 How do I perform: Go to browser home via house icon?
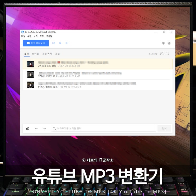coord(28,128)
